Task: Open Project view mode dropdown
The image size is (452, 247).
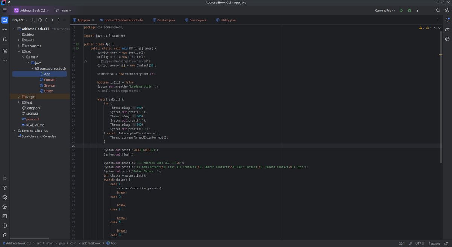Action: [20, 20]
